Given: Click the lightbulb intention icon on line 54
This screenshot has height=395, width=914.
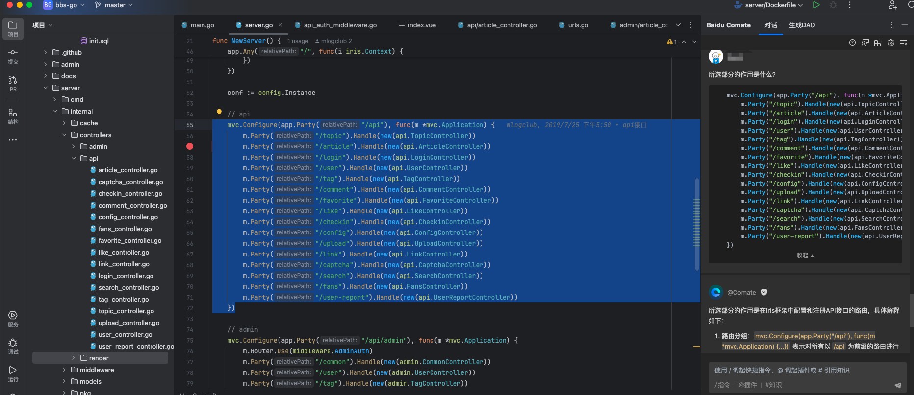Looking at the screenshot, I should pyautogui.click(x=219, y=113).
